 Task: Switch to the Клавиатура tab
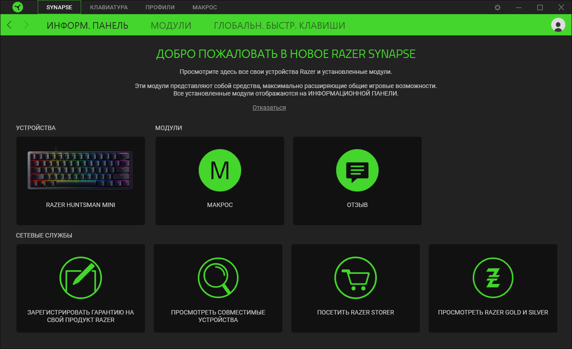(109, 8)
